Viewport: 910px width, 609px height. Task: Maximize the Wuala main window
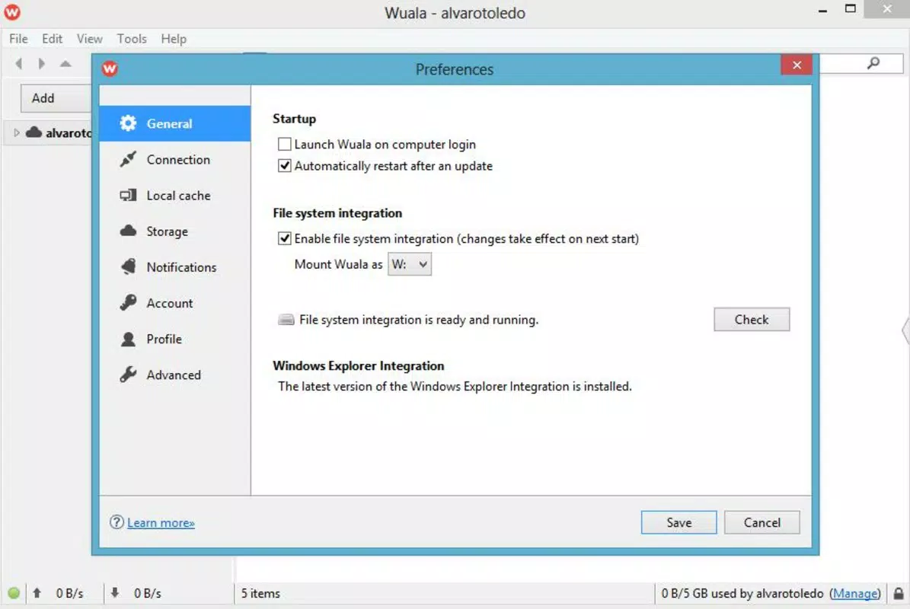click(x=851, y=8)
